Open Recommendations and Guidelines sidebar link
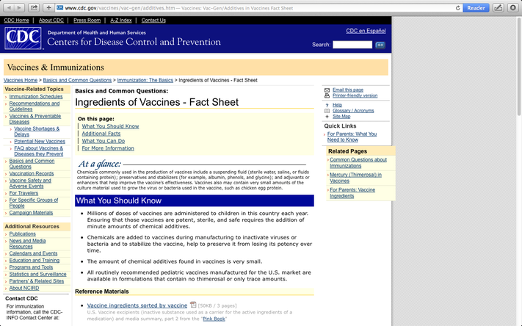The height and width of the screenshot is (326, 522). click(x=35, y=106)
